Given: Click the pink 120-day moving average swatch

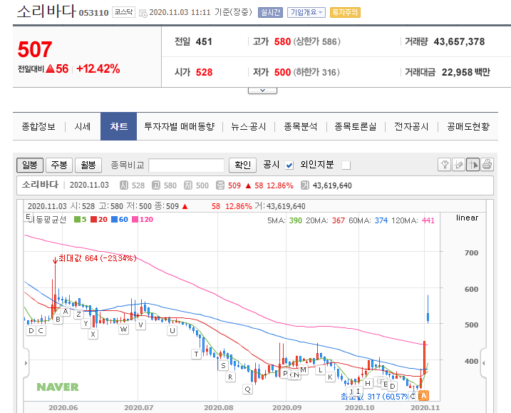Looking at the screenshot, I should tap(135, 220).
